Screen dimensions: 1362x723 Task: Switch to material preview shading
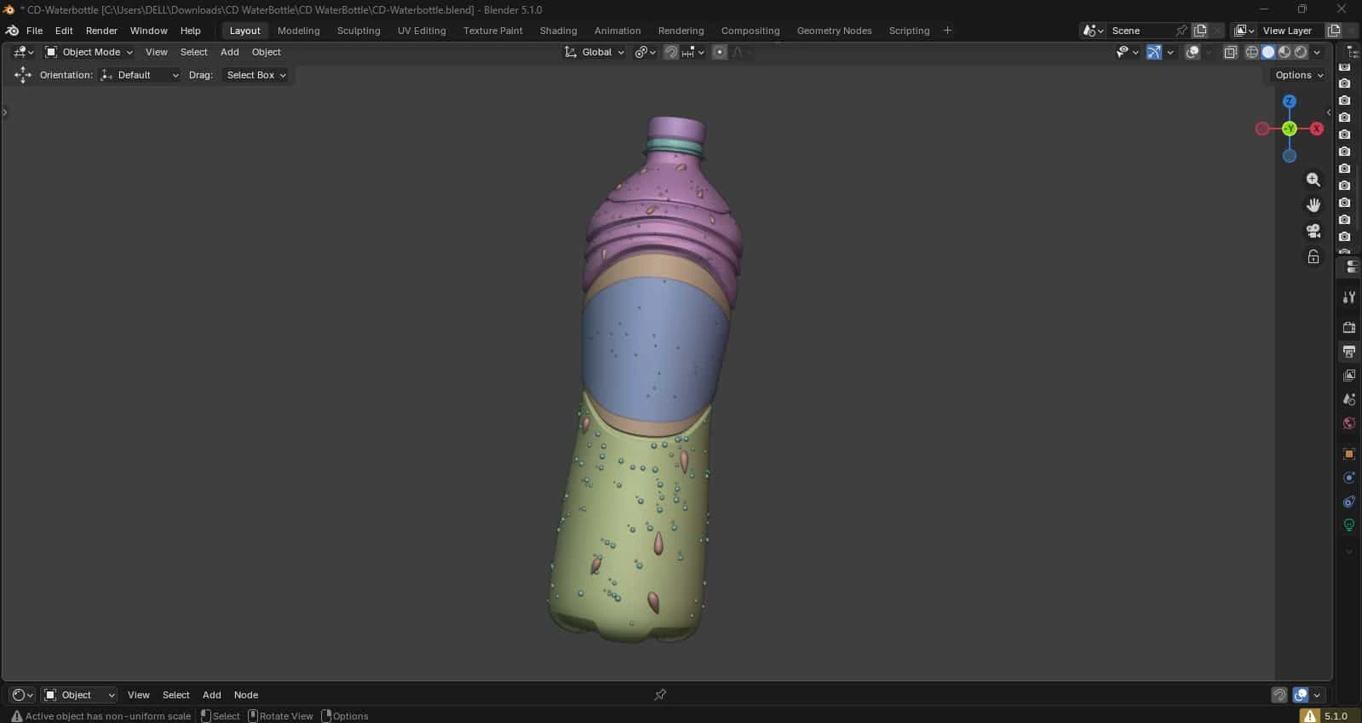point(1284,52)
